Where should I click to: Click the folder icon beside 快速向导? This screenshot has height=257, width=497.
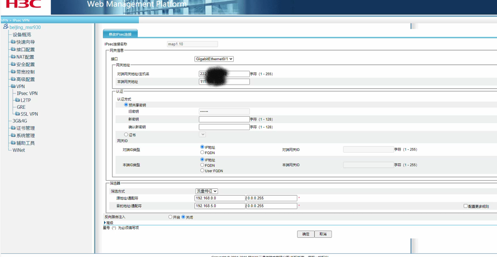click(x=13, y=42)
